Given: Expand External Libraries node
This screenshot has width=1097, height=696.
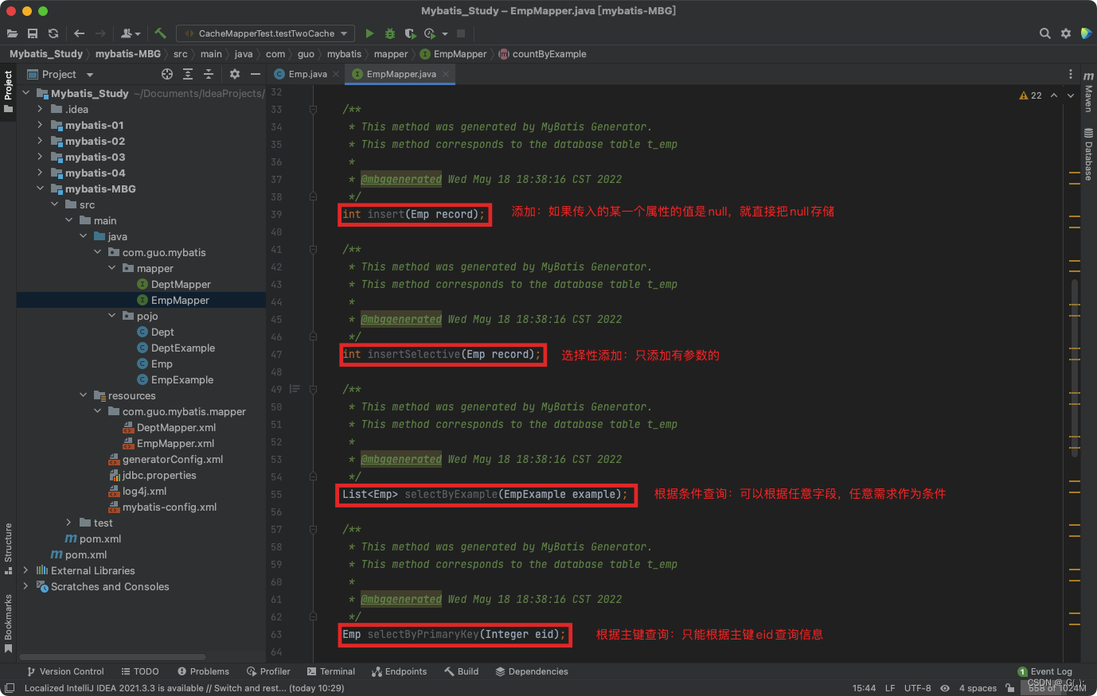Looking at the screenshot, I should point(25,570).
